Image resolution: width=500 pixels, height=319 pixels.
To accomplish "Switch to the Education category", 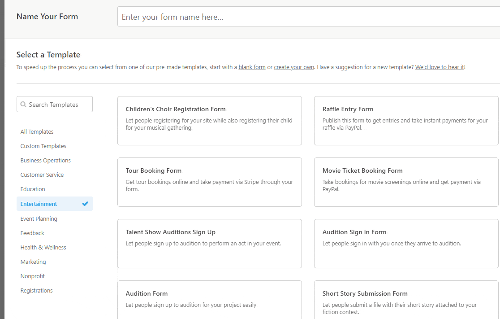I will (x=33, y=189).
